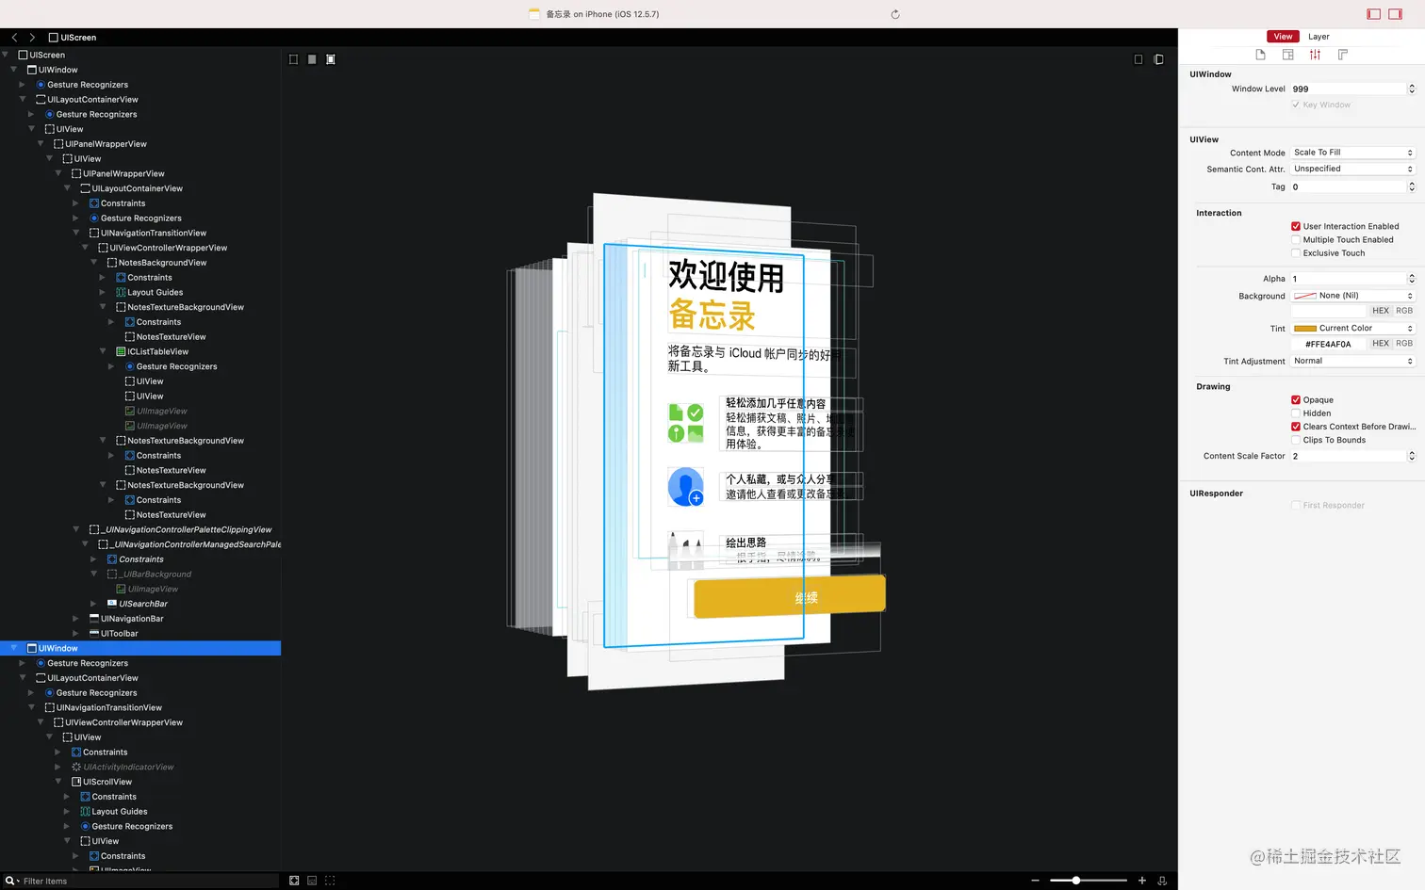Select RGB format for Background color
This screenshot has height=890, width=1425.
coord(1404,311)
